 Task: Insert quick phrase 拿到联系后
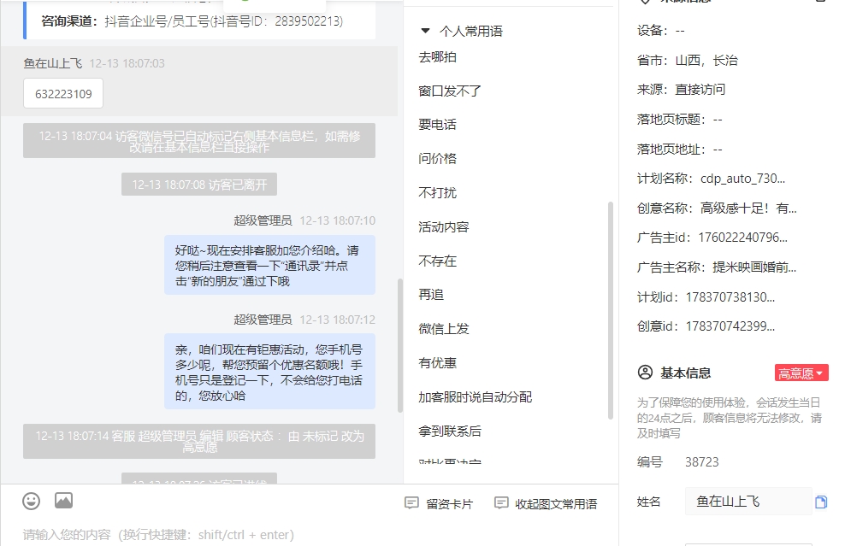tap(450, 431)
